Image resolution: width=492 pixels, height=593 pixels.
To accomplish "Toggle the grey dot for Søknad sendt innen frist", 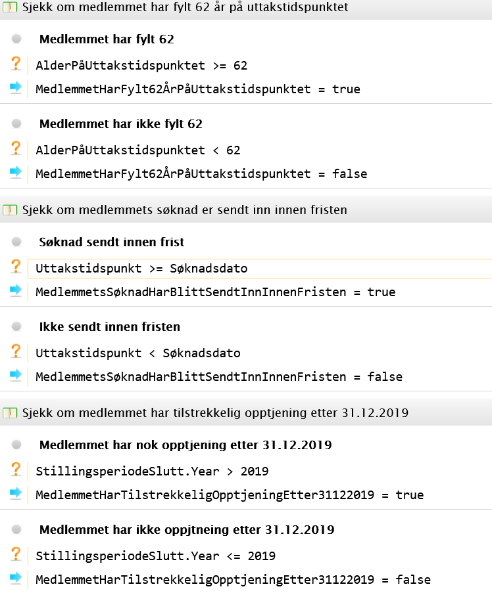I will [16, 241].
